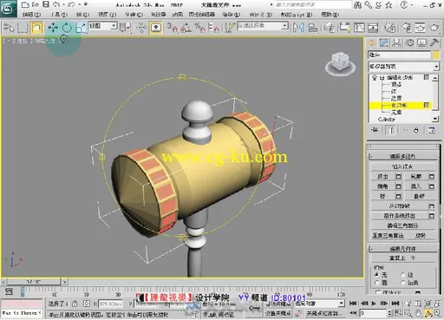This screenshot has height=320, width=444.
Task: Click the Remove Modifier from stack icon
Action: (x=416, y=130)
